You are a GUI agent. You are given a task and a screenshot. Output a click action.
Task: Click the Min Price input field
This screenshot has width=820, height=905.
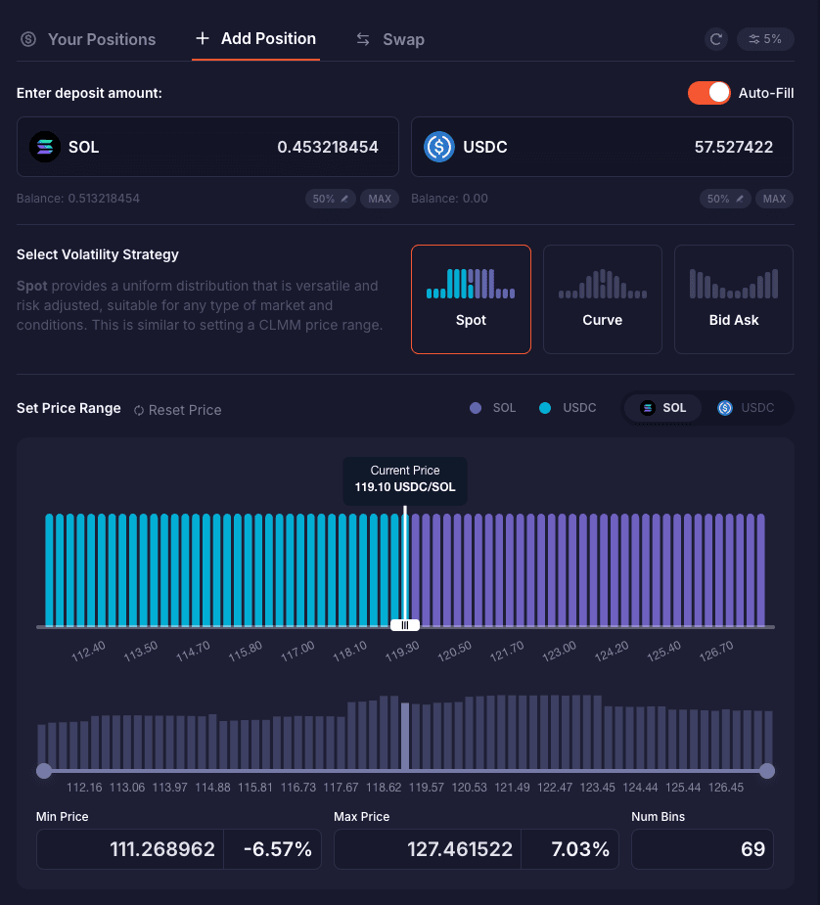(130, 849)
